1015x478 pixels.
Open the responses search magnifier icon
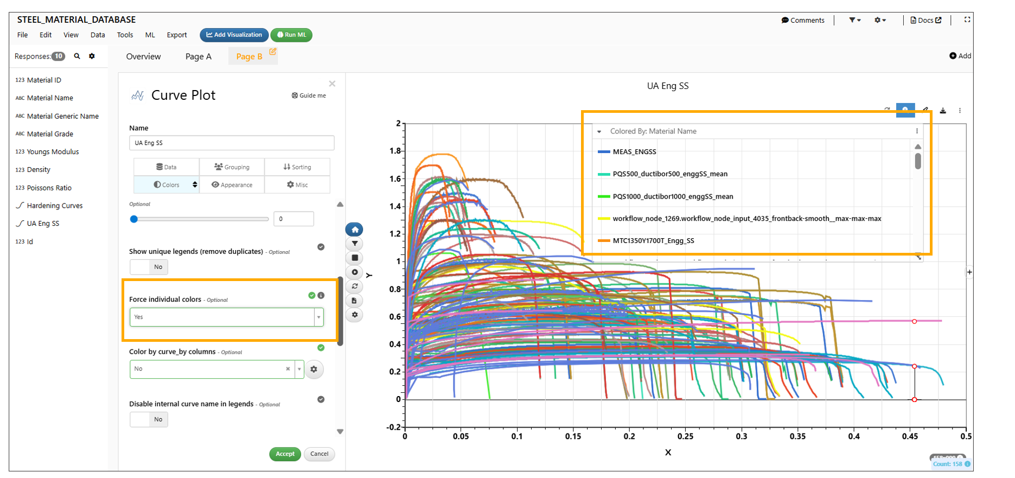pos(77,56)
